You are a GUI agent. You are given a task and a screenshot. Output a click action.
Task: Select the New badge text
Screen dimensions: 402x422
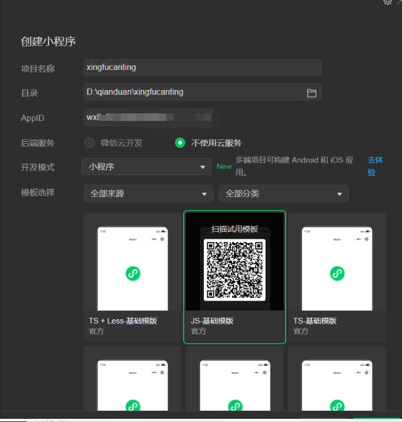pos(224,166)
